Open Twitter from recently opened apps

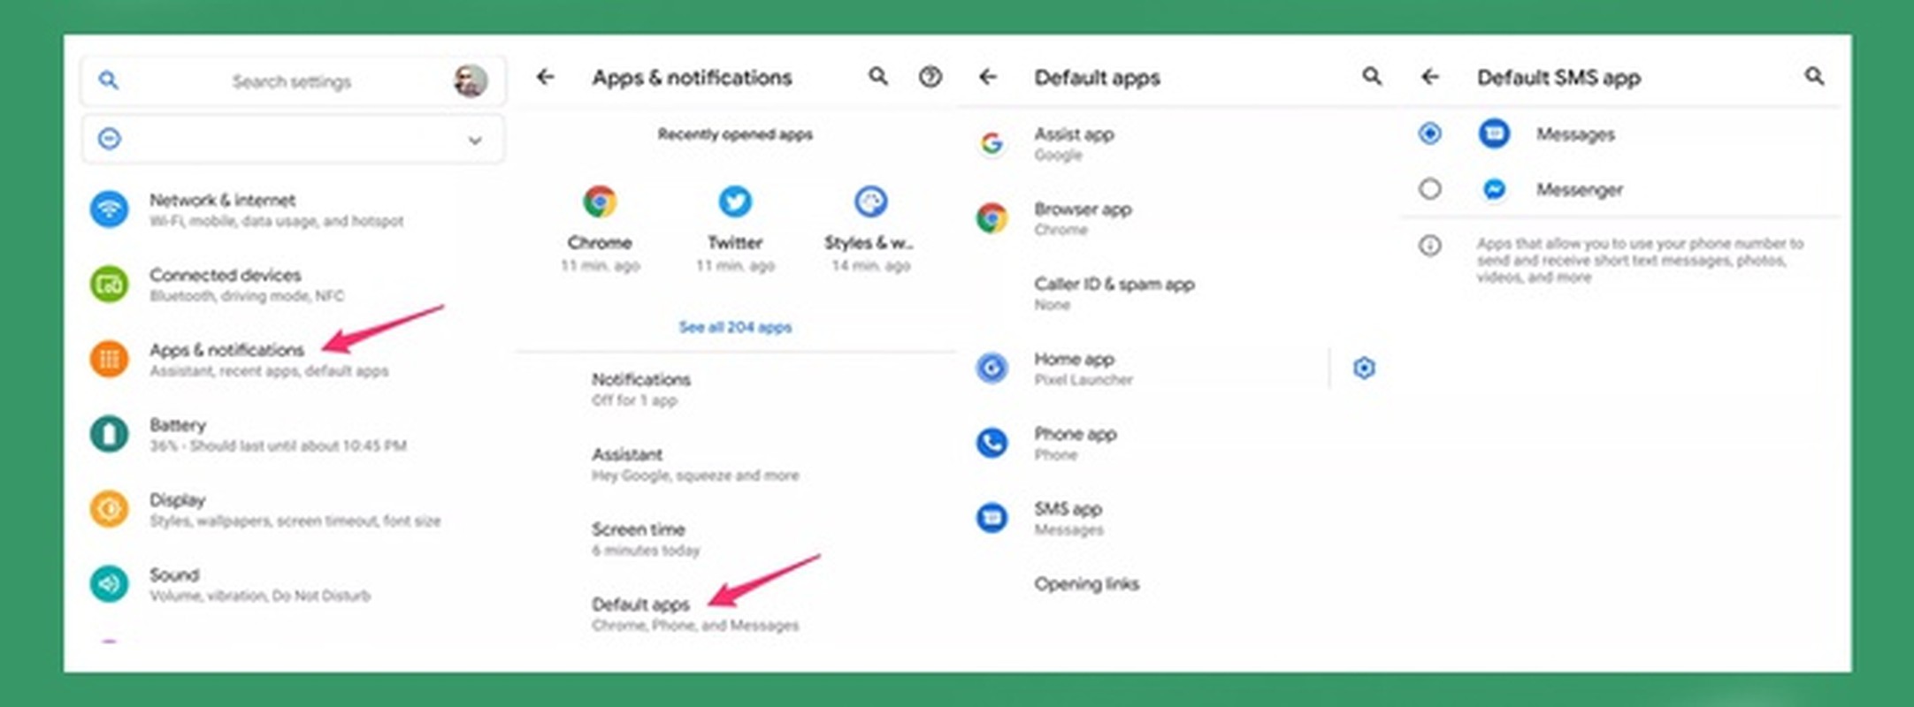735,201
